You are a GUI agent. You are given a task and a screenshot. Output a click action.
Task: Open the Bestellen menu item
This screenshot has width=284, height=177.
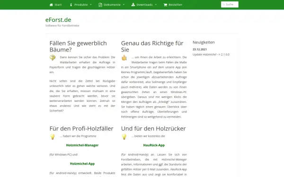click(173, 5)
